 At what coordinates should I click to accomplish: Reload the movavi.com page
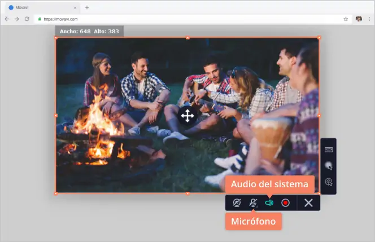(x=27, y=19)
